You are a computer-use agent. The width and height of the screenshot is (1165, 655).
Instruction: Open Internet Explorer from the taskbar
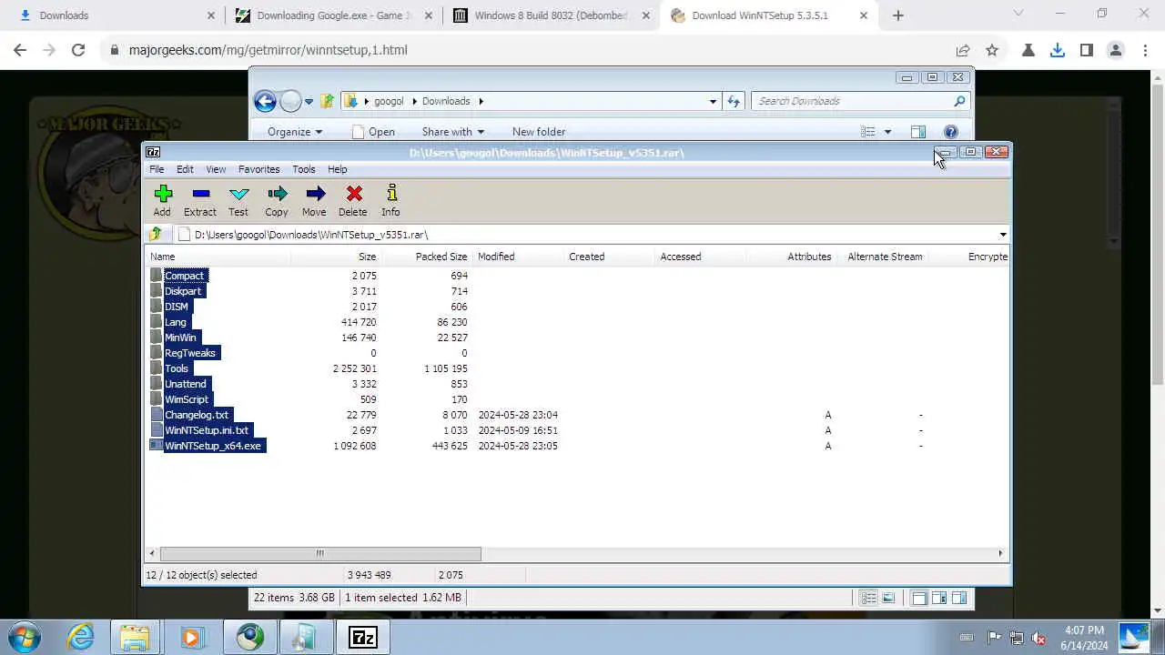tap(81, 637)
